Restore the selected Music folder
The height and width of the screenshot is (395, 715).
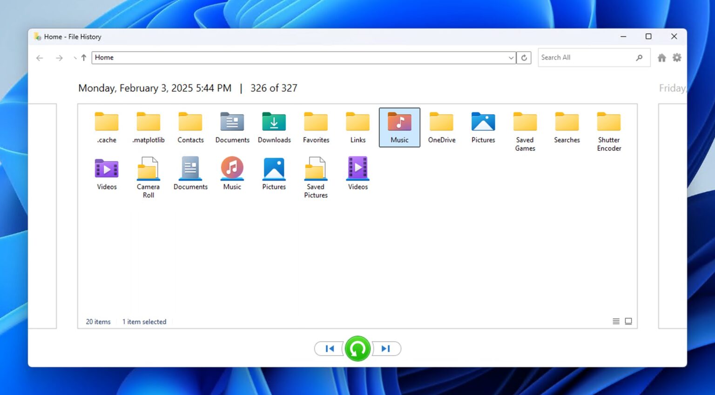pos(357,348)
